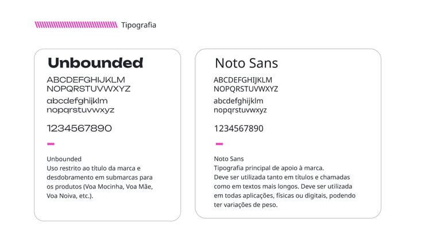Click the Noto Sans lowercase nopqrstuvwxyz line
The height and width of the screenshot is (248, 441).
[240, 110]
